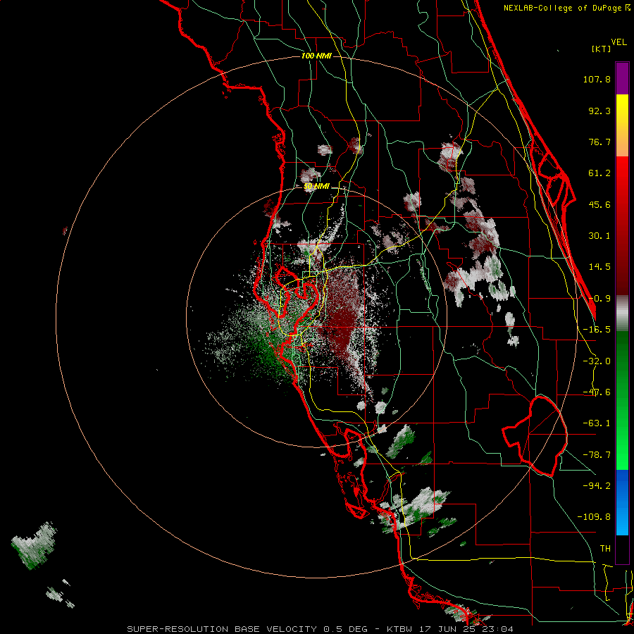Click the TH legend label
This screenshot has width=634, height=634.
[605, 548]
